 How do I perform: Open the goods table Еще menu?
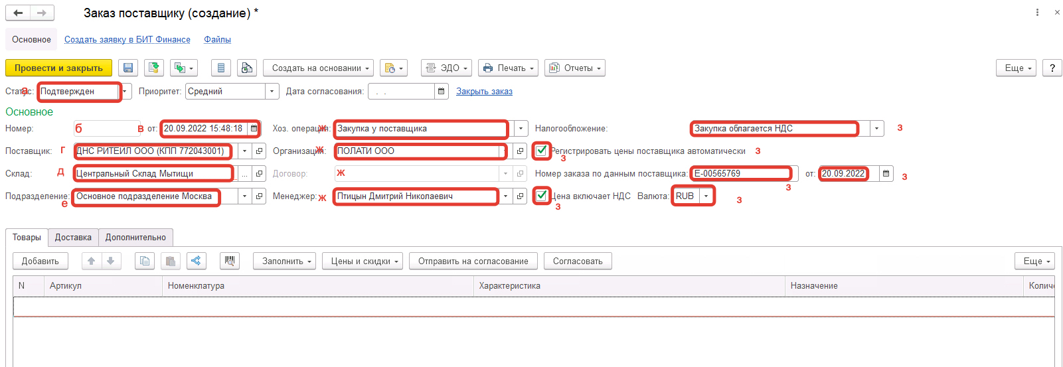1034,261
